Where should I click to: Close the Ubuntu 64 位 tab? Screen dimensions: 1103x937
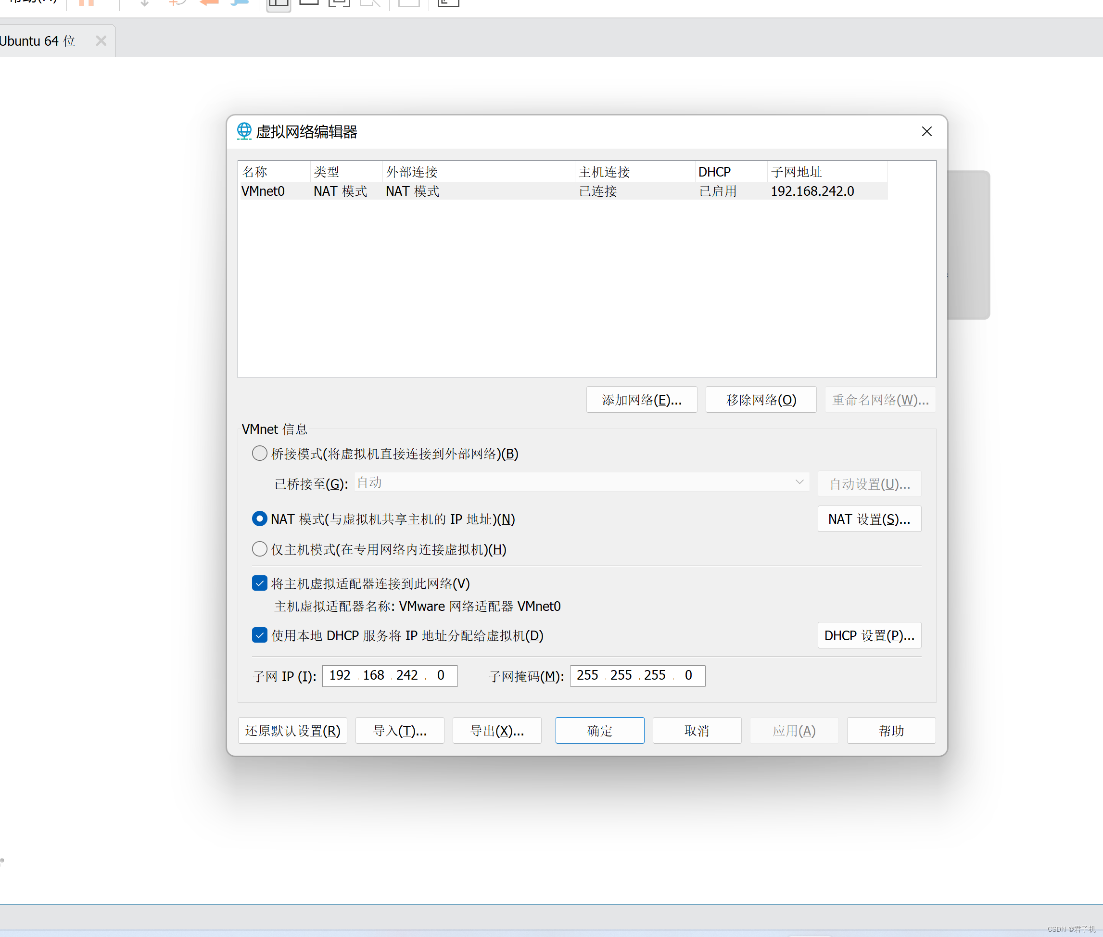click(x=101, y=41)
